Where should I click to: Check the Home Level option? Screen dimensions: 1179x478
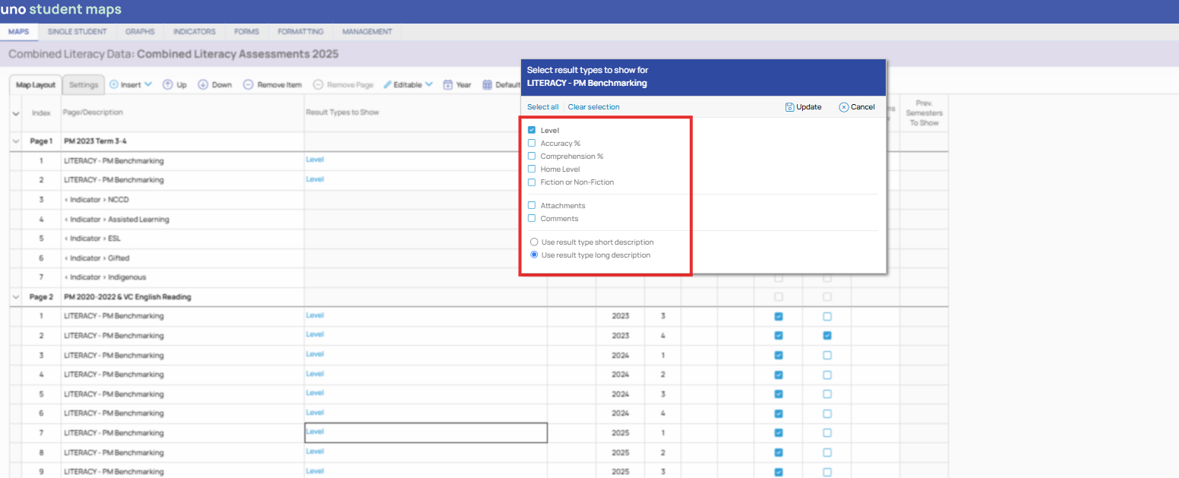[x=532, y=169]
